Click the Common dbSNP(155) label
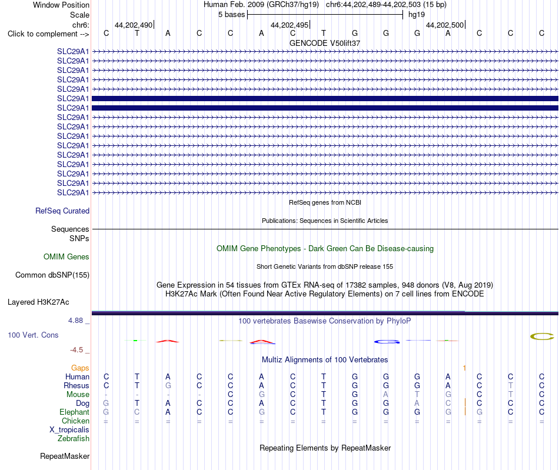The height and width of the screenshot is (470, 559). [x=52, y=275]
